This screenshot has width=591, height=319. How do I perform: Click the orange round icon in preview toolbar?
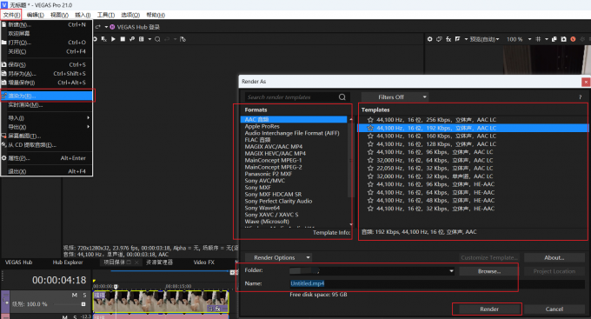coord(573,39)
